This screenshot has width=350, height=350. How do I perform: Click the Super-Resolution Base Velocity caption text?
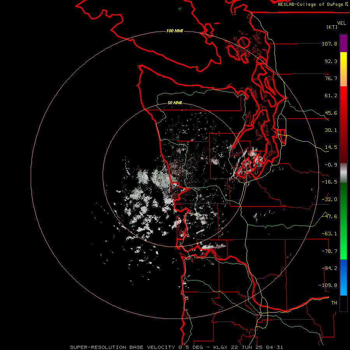pos(177,347)
